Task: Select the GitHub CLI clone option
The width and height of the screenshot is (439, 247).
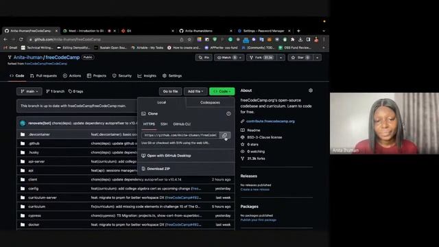Action: point(182,124)
